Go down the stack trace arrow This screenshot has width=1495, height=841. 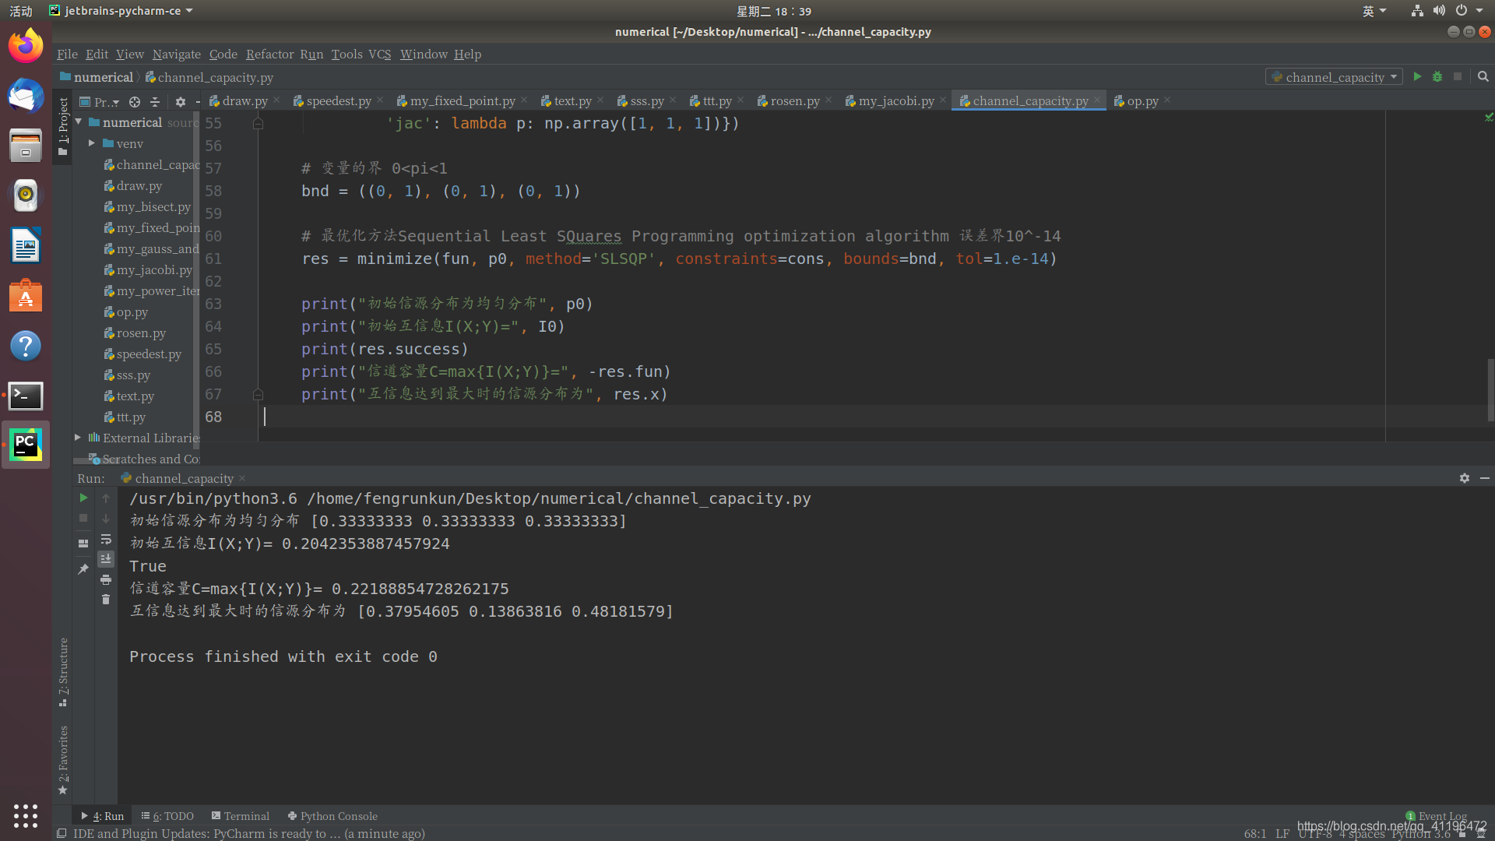tap(106, 518)
